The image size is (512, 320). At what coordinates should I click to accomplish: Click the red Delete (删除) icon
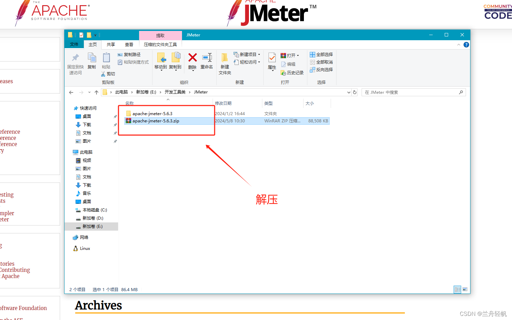pos(193,57)
